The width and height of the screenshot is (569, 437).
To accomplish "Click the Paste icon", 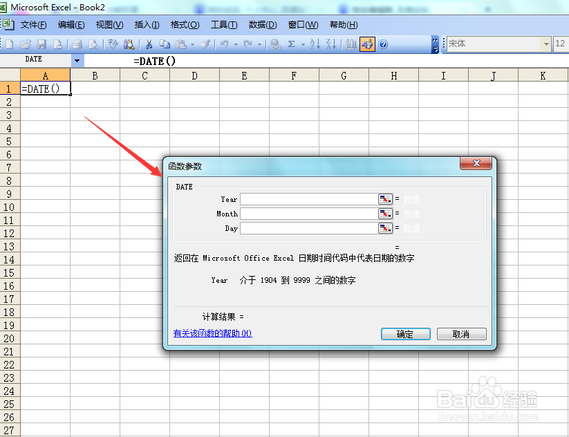I will coord(180,44).
